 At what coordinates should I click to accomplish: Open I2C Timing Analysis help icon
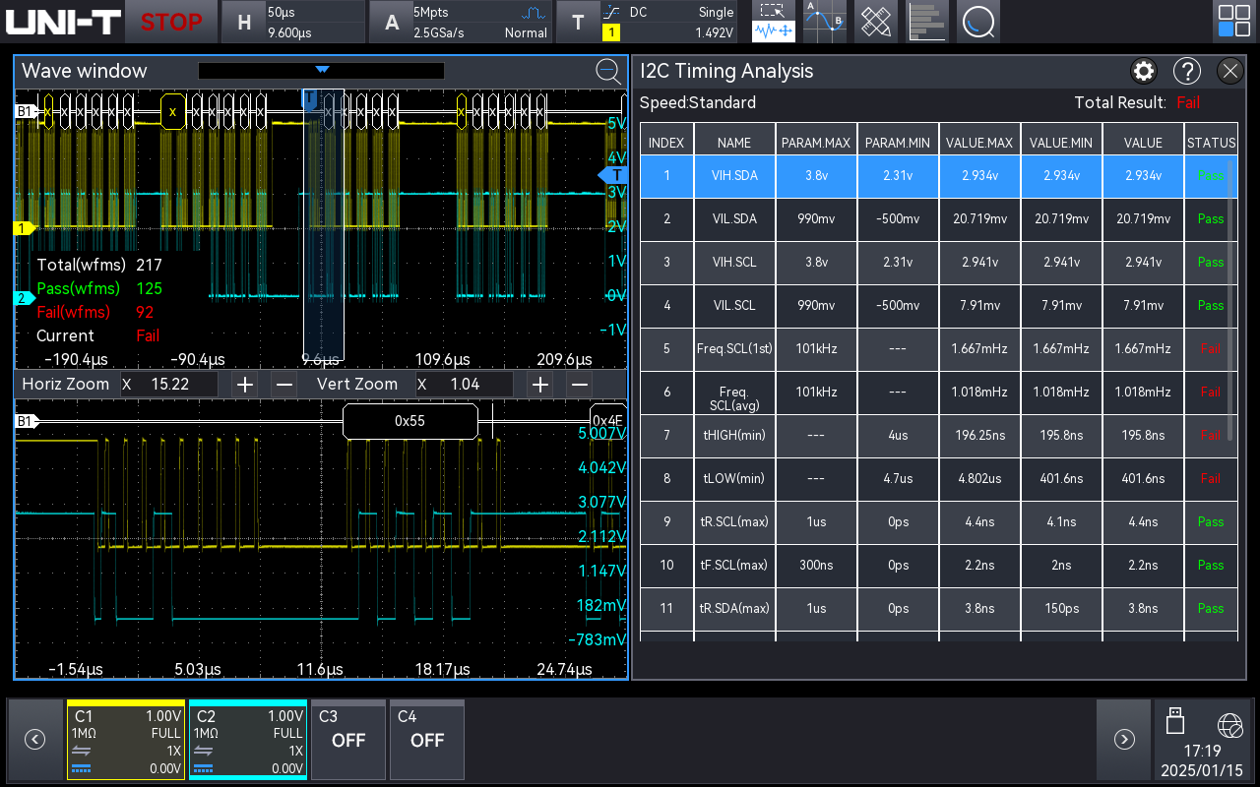coord(1187,71)
